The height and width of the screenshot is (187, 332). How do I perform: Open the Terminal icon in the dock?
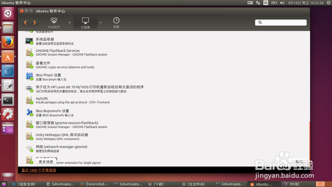coord(8,100)
